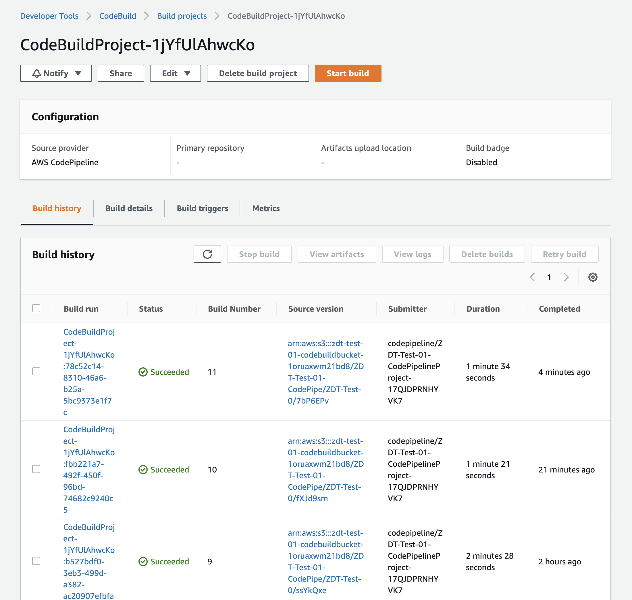
Task: Open the build history table settings gear
Action: coord(593,277)
